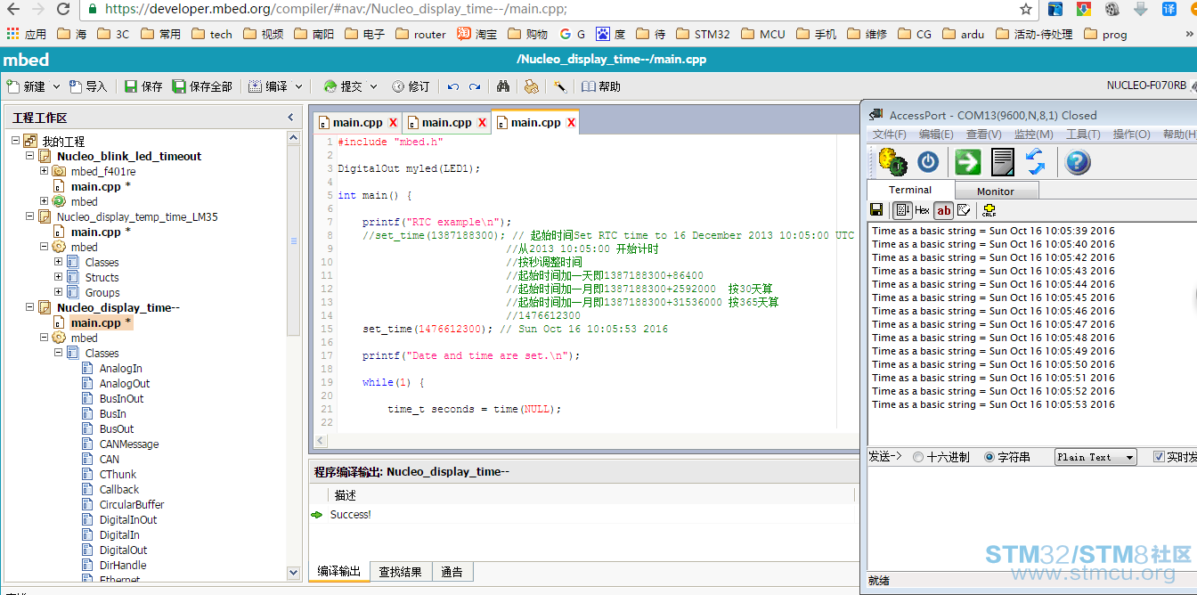This screenshot has height=595, width=1197.
Task: Switch to the Monitor tab
Action: [x=996, y=191]
